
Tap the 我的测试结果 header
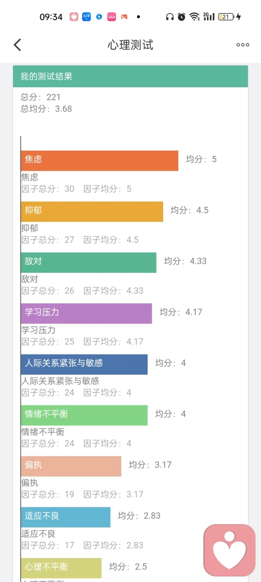pyautogui.click(x=130, y=76)
